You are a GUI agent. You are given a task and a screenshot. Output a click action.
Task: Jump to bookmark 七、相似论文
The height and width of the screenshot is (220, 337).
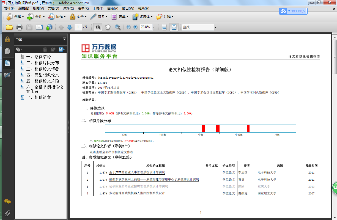point(38,97)
